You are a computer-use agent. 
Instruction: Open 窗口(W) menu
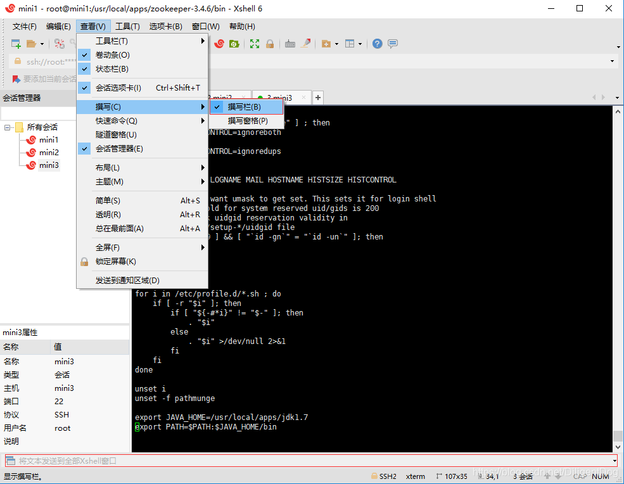coord(206,26)
